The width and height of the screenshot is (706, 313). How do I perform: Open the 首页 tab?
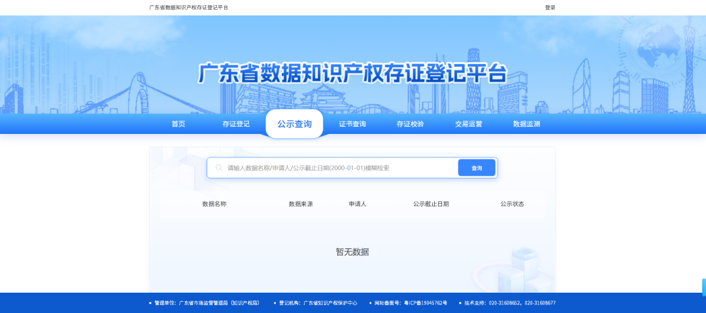[x=178, y=124]
